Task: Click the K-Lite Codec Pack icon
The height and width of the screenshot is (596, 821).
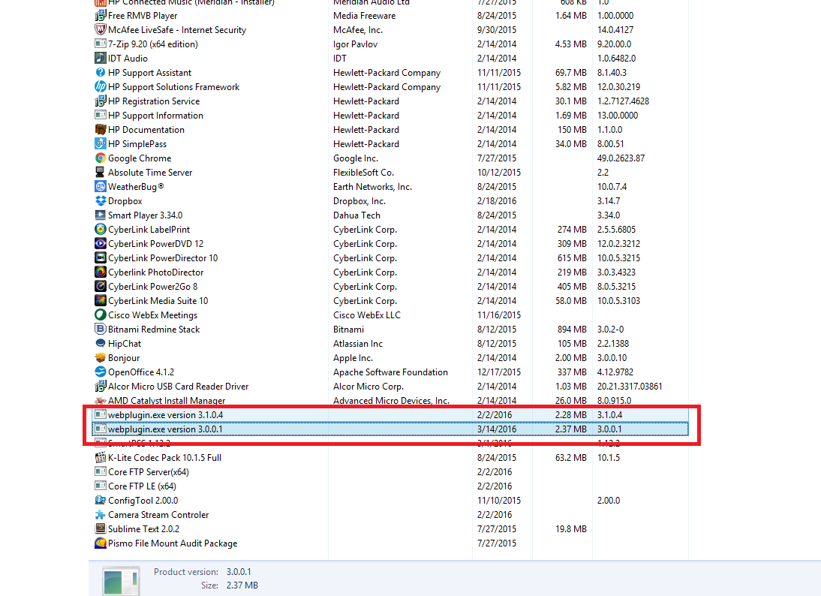Action: 100,457
